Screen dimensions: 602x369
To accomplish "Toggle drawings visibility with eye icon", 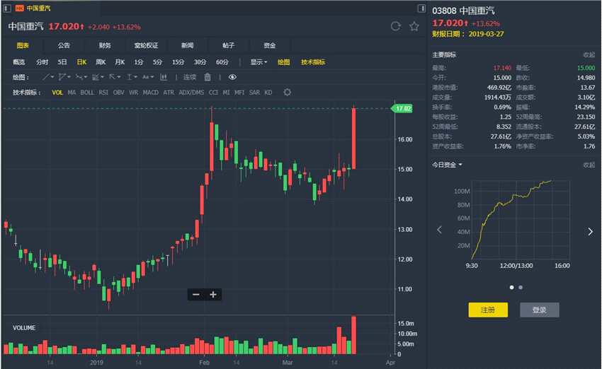I will 232,77.
